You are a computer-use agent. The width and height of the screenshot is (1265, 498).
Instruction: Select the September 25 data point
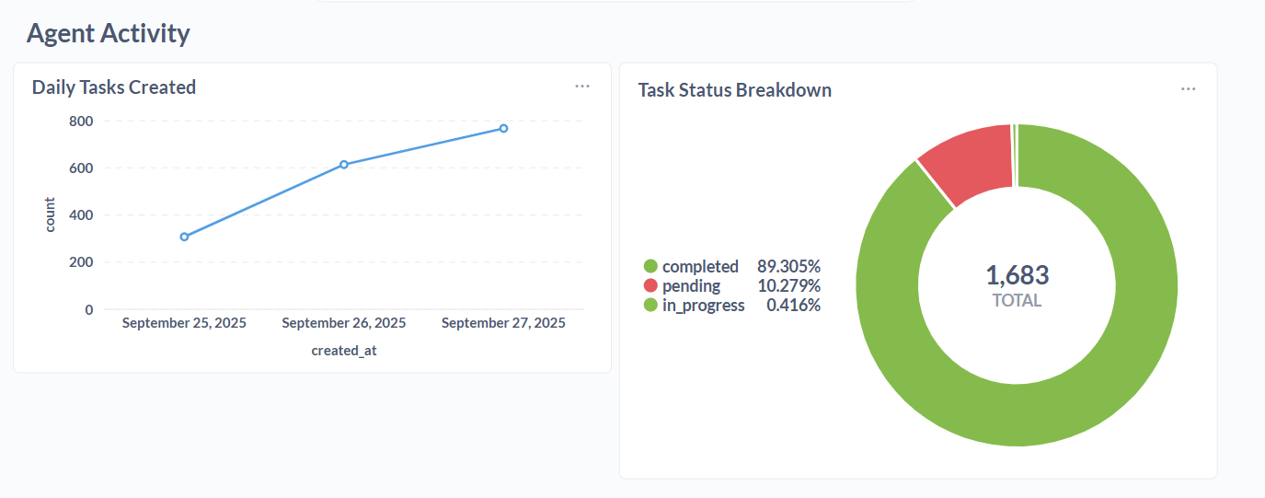point(184,237)
